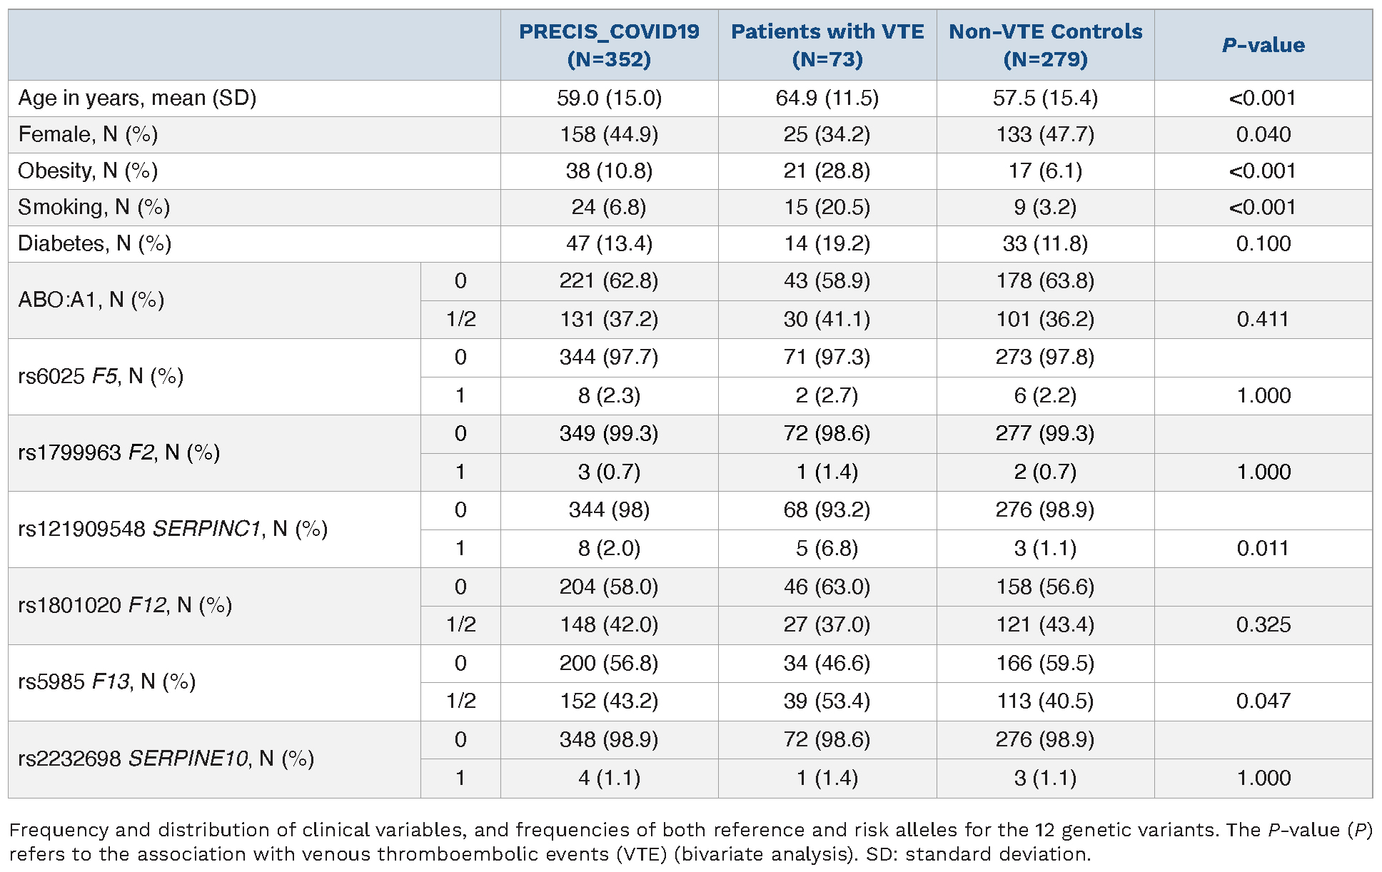Screen dimensions: 1382x872
Task: Click the rs121909548 SERPINC1 row label
Action: click(173, 529)
